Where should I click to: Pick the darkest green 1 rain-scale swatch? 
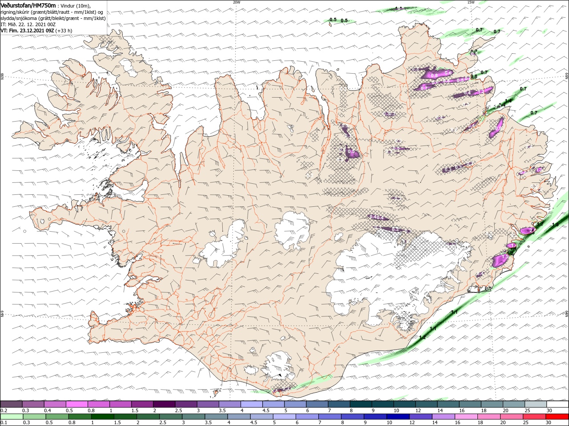pyautogui.click(x=102, y=417)
